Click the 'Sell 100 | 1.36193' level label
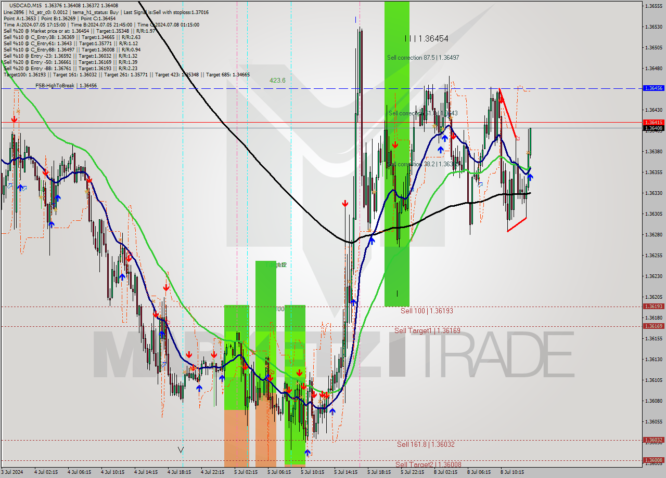Image resolution: width=666 pixels, height=478 pixels. pos(427,311)
